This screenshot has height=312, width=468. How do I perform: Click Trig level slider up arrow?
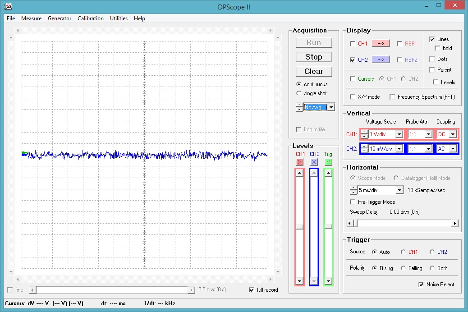click(328, 173)
